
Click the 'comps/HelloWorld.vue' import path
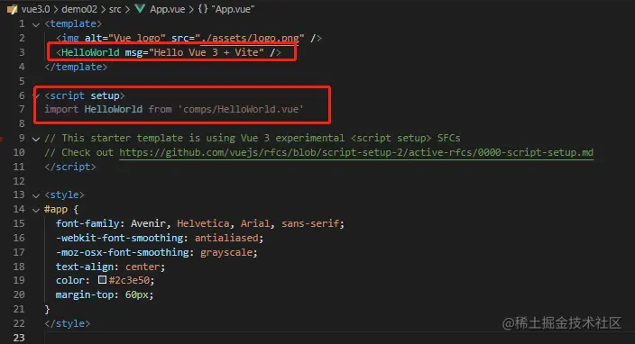[241, 109]
